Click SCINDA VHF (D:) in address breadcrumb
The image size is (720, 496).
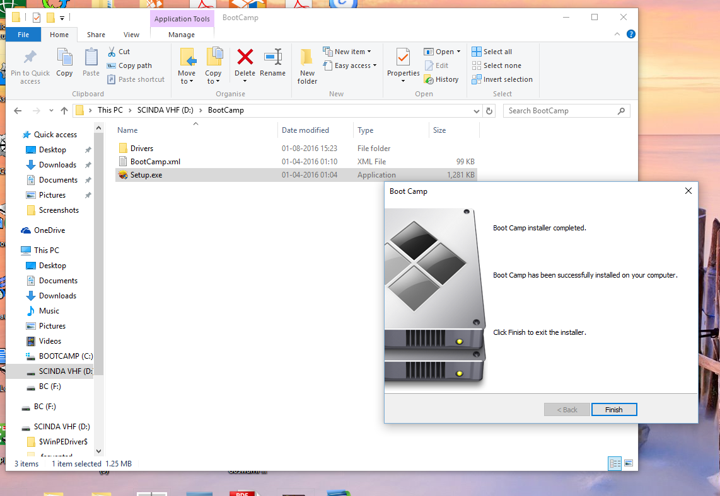pos(165,110)
